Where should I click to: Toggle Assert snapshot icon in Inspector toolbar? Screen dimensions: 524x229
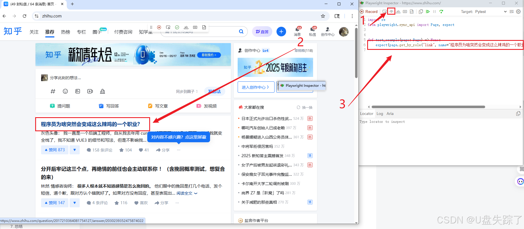coord(412,12)
